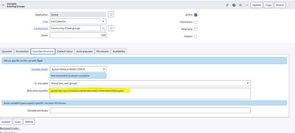This screenshot has width=295, height=133.
Task: Click the Catalog item lookup magnifier icon
Action: 103,28
